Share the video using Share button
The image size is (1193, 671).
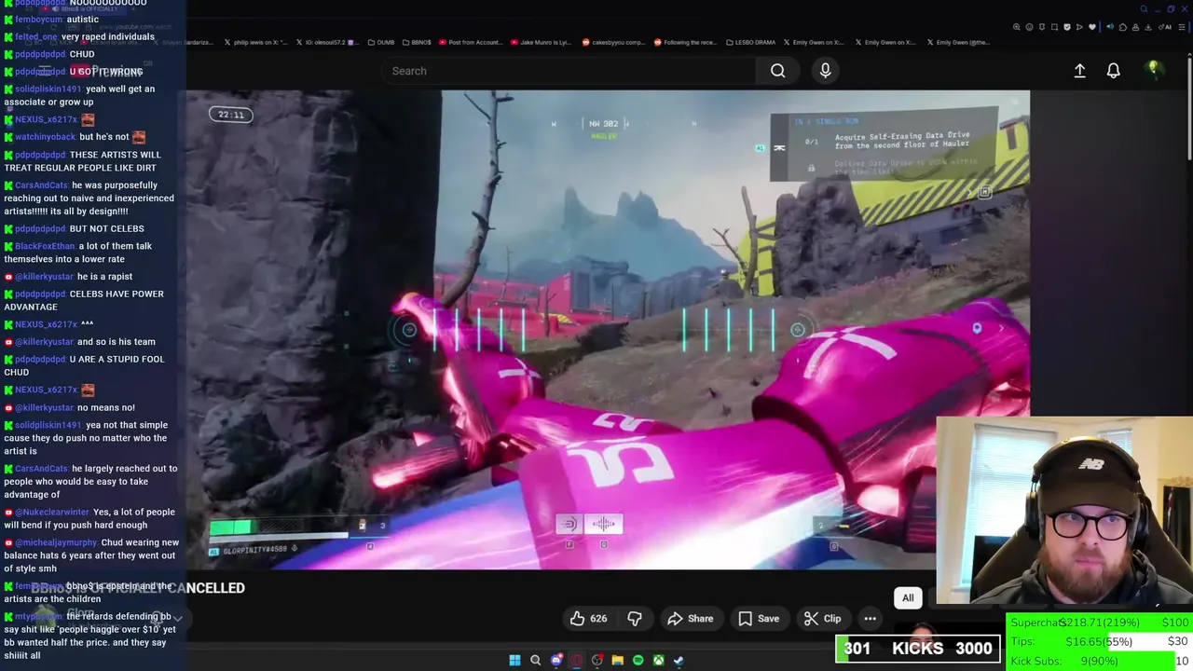coord(690,618)
